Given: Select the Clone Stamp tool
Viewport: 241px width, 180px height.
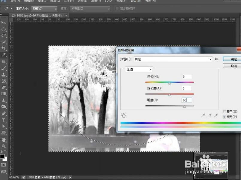Looking at the screenshot, I should point(3,74).
